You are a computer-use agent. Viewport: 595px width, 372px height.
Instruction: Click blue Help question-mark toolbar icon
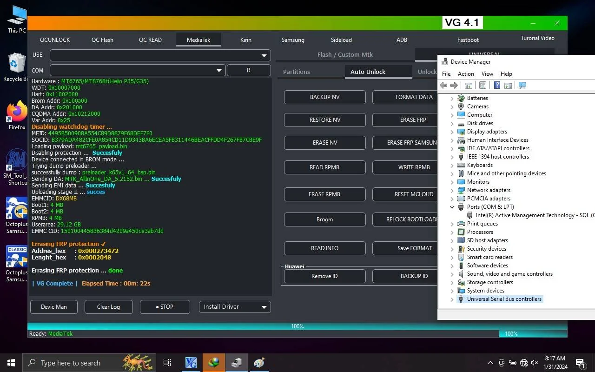pos(497,85)
